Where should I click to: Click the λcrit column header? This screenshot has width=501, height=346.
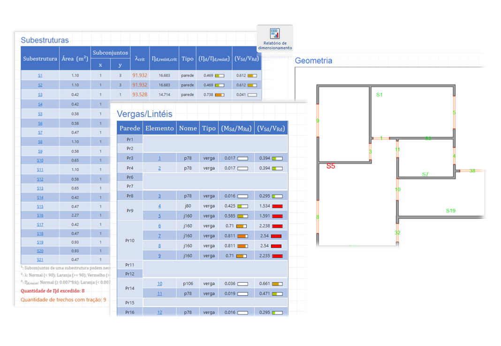click(x=139, y=59)
